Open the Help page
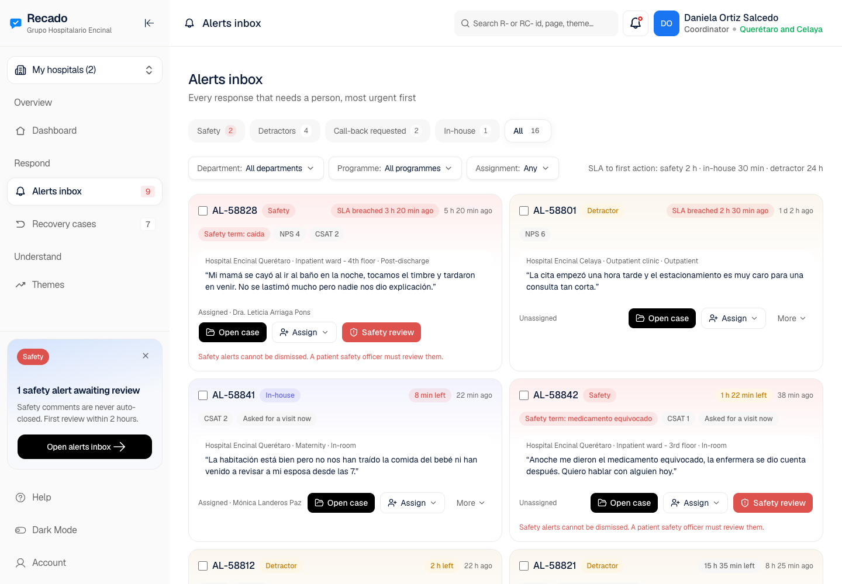The height and width of the screenshot is (584, 842). (x=85, y=498)
